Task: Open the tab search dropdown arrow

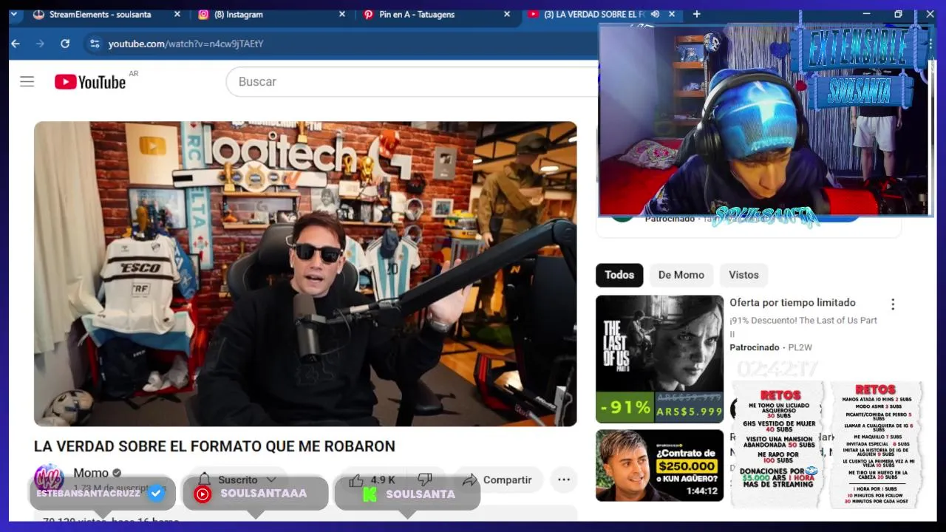Action: [x=13, y=14]
